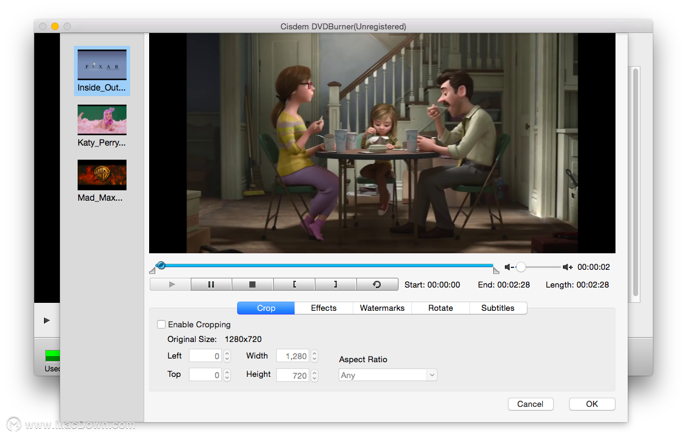Image resolution: width=687 pixels, height=435 pixels.
Task: Click the Start: 00:00:00 time text
Action: (432, 285)
